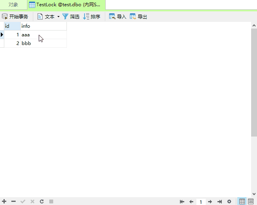Click the scrollbar down arrow
This screenshot has height=205, width=257.
coord(254,194)
